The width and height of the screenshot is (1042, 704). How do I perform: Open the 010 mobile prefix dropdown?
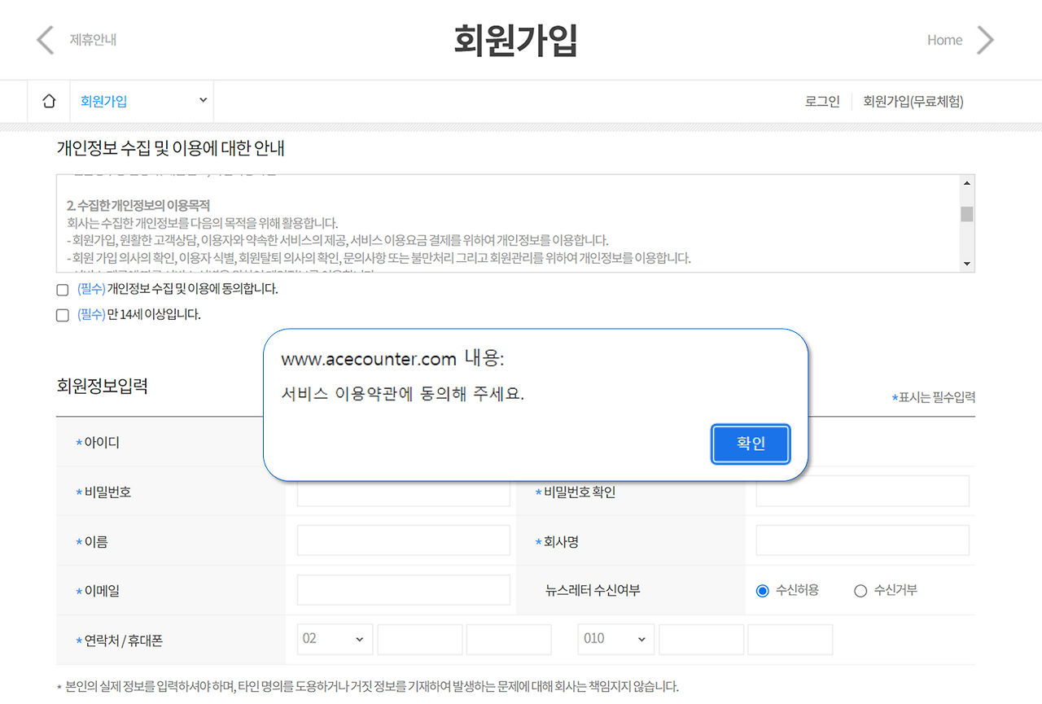tap(616, 639)
